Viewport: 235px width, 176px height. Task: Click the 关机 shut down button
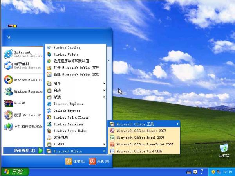click(x=99, y=161)
